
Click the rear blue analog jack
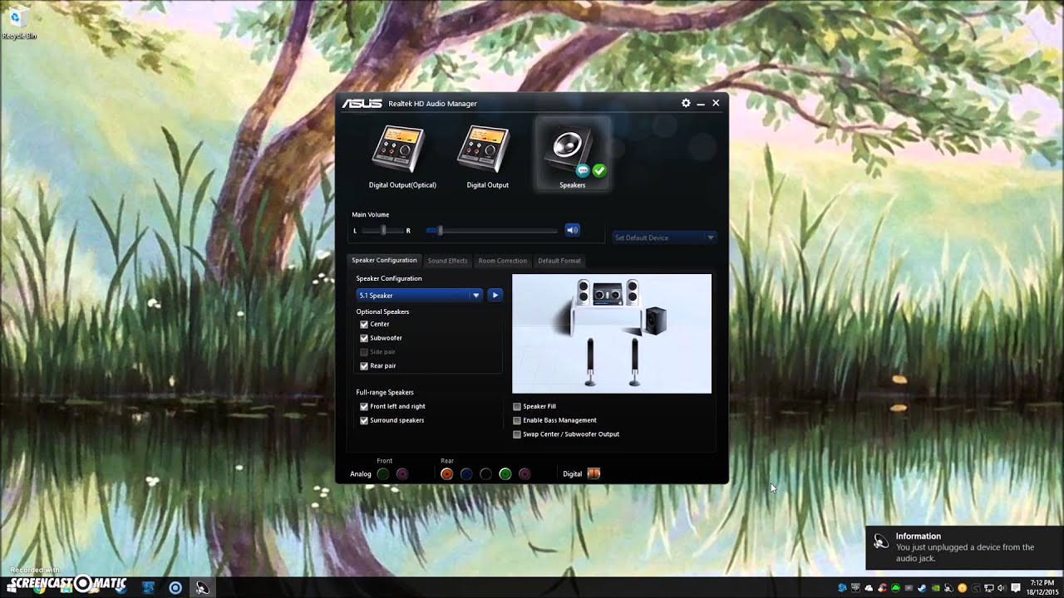tap(466, 474)
